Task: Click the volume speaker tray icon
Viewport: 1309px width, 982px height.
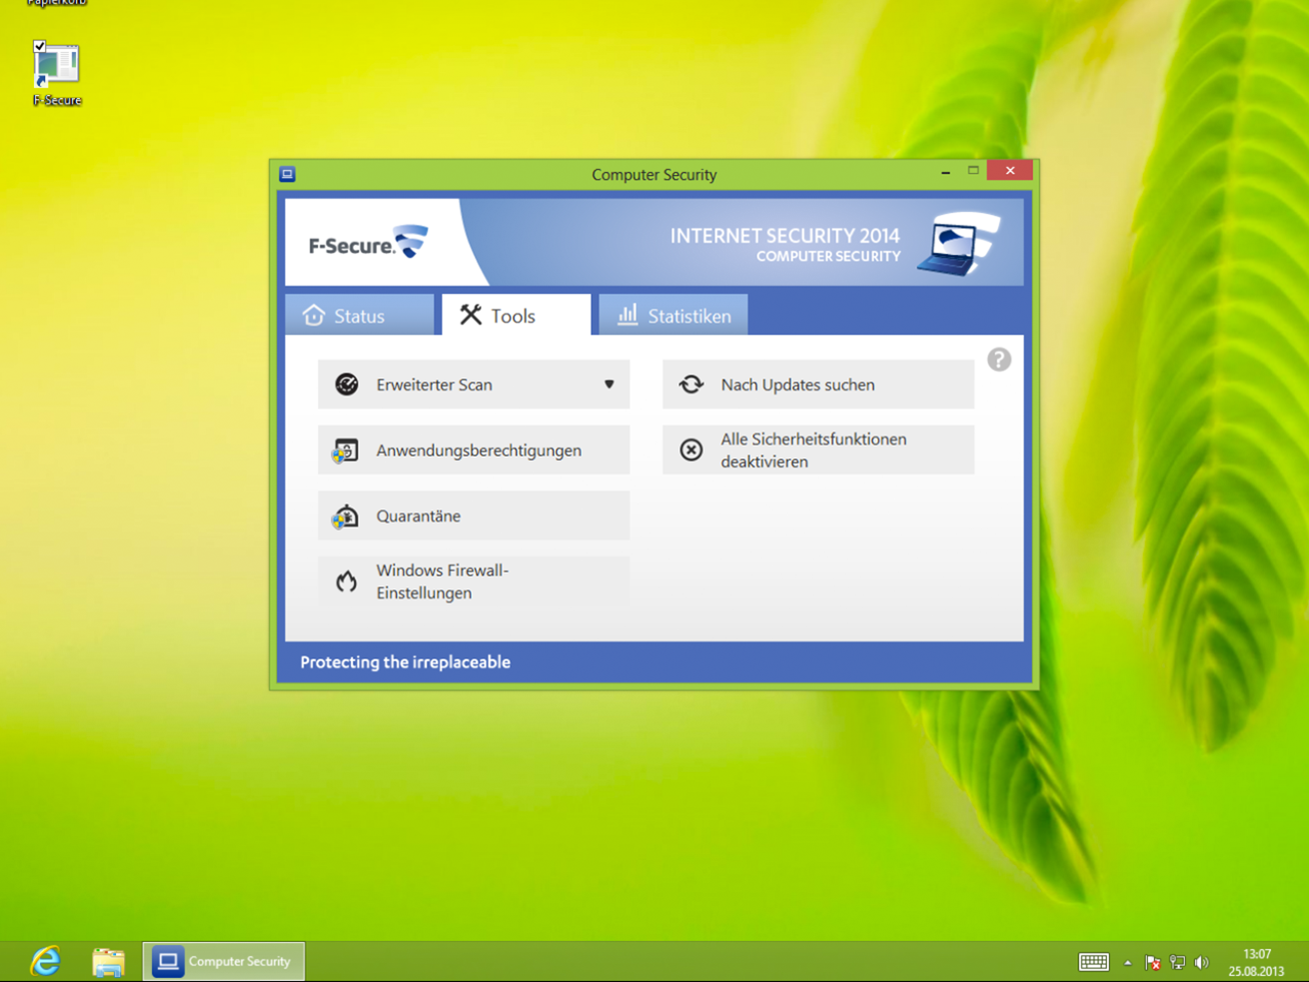Action: (1202, 963)
